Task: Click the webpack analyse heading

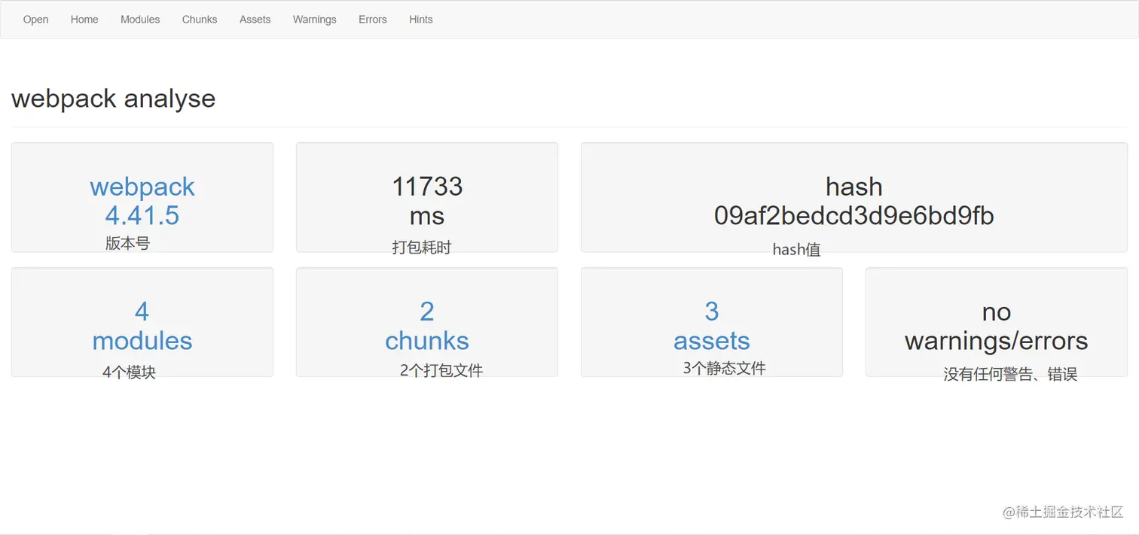Action: 114,99
